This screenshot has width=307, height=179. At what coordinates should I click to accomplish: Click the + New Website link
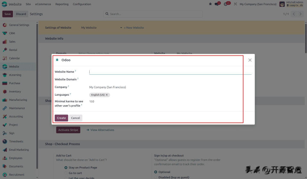coord(134,28)
